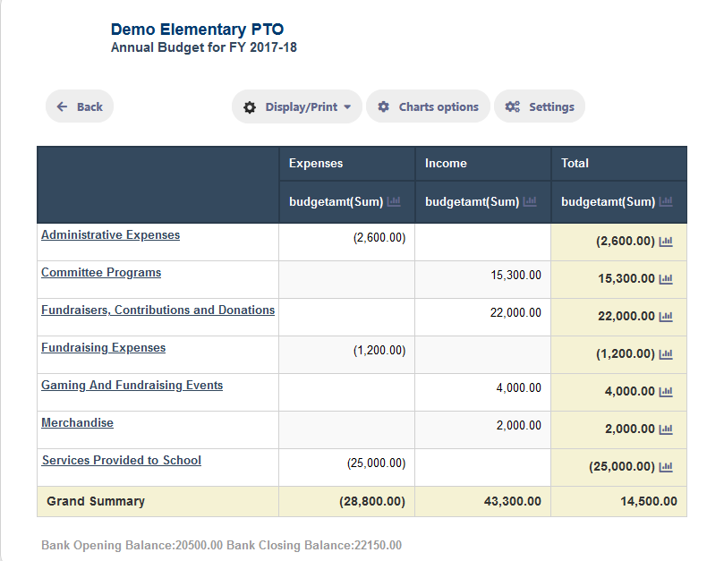Open chart for Expenses budgetamt column header
This screenshot has height=561, width=707.
click(394, 201)
